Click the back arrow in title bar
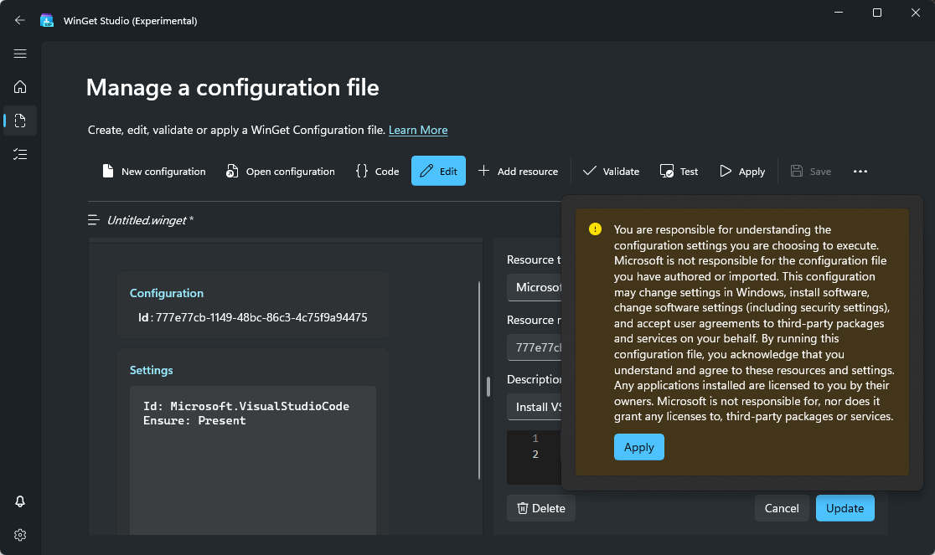 (20, 20)
